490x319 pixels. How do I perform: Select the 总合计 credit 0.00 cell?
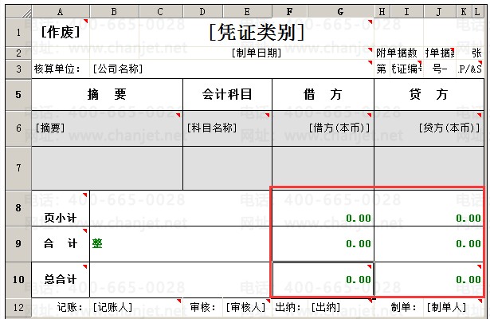(429, 280)
